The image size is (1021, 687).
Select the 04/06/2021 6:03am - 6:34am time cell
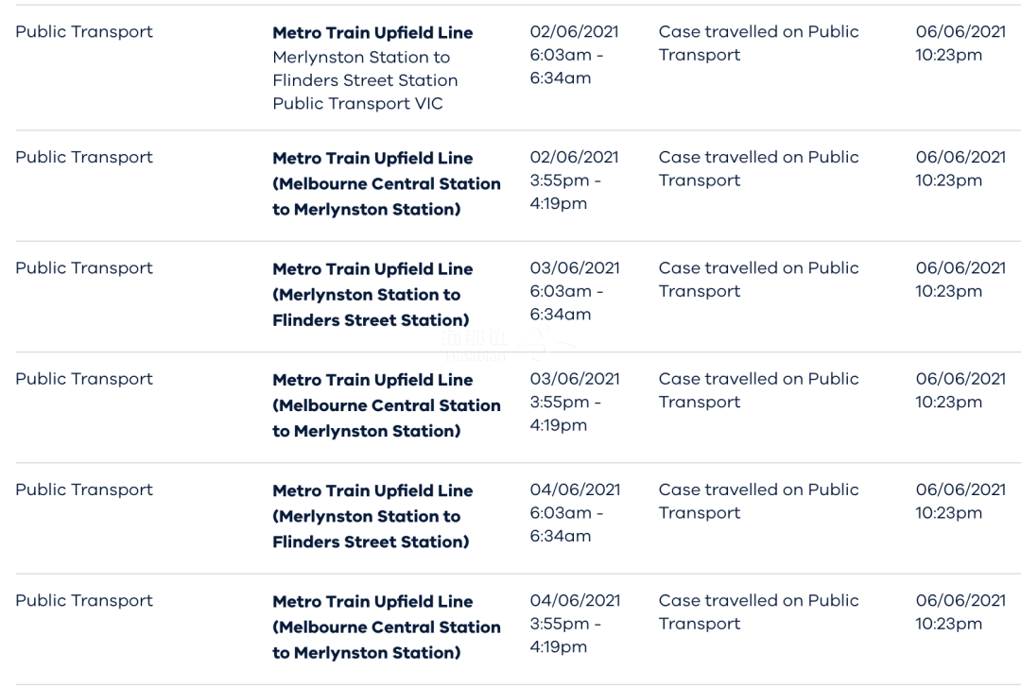click(575, 512)
